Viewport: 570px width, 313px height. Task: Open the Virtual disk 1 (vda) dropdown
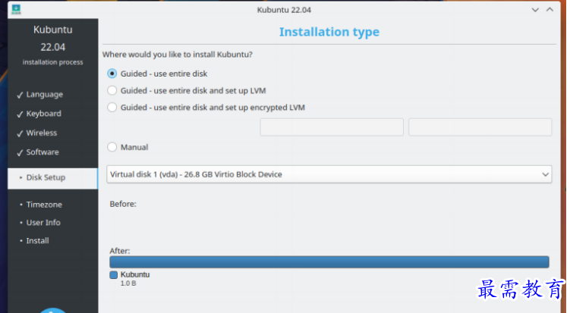pos(329,174)
